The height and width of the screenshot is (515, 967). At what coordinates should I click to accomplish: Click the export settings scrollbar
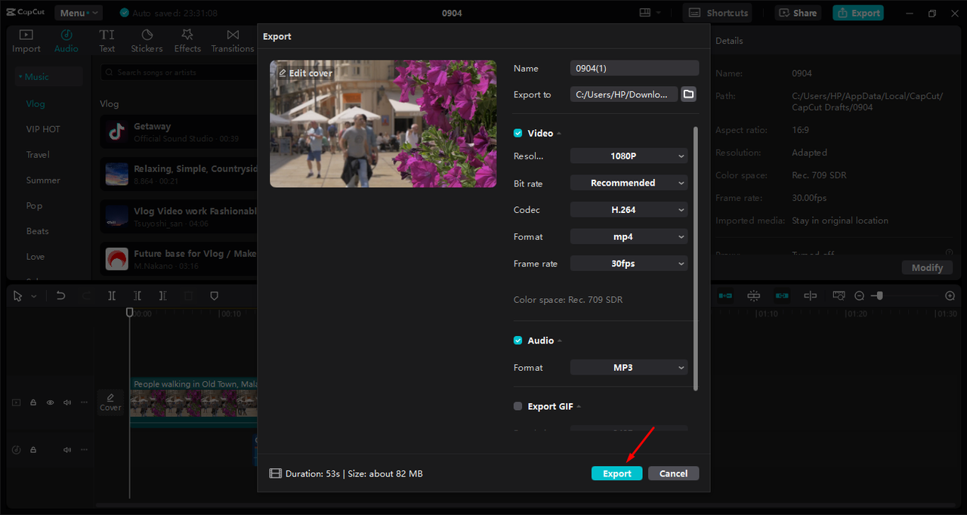pos(696,258)
